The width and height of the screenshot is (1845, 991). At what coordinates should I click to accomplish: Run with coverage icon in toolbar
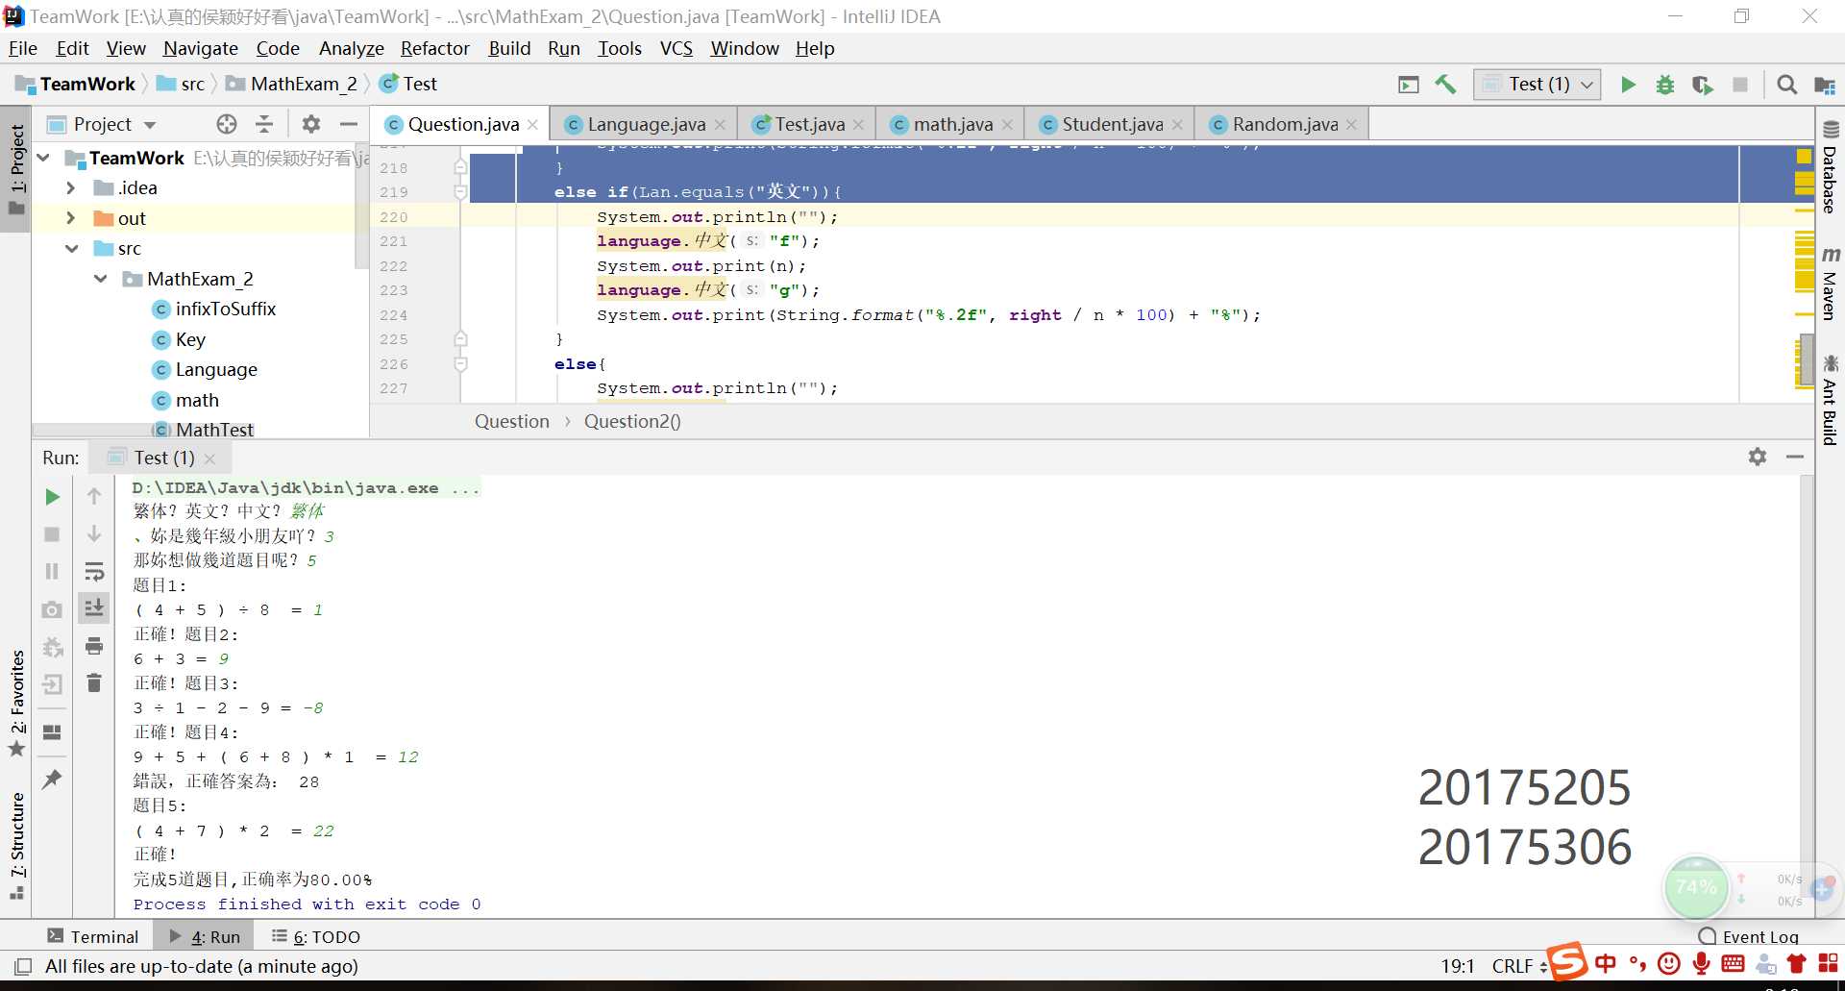tap(1702, 85)
